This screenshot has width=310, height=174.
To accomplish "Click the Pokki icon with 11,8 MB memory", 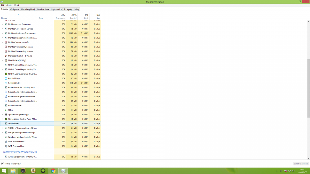I will (x=6, y=83).
